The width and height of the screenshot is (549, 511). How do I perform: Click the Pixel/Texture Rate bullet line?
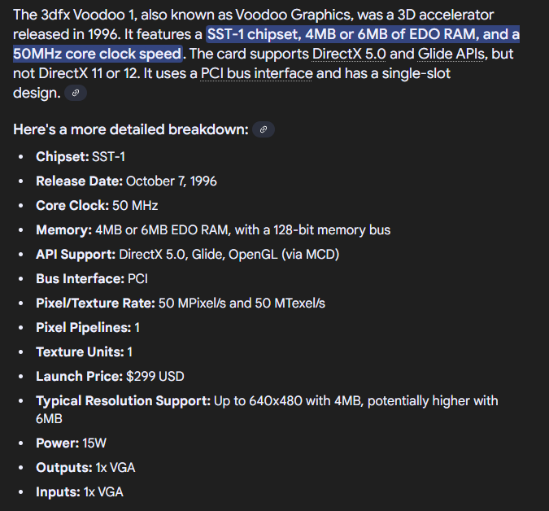tap(181, 304)
